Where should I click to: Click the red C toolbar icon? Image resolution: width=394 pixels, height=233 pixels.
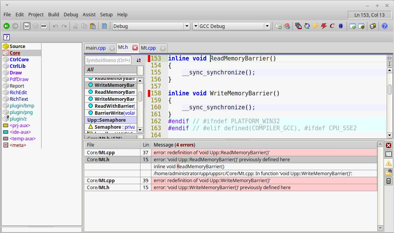click(332, 26)
